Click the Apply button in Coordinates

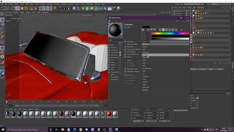point(164,121)
